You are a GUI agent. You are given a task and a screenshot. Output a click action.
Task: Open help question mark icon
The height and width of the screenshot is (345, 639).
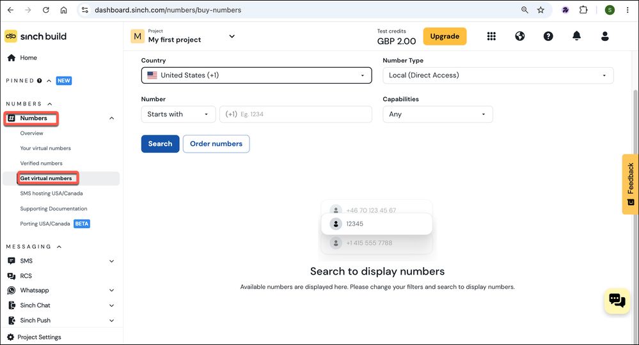pos(548,36)
